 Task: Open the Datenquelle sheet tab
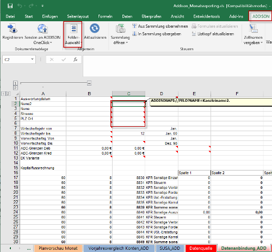pyautogui.click(x=201, y=248)
